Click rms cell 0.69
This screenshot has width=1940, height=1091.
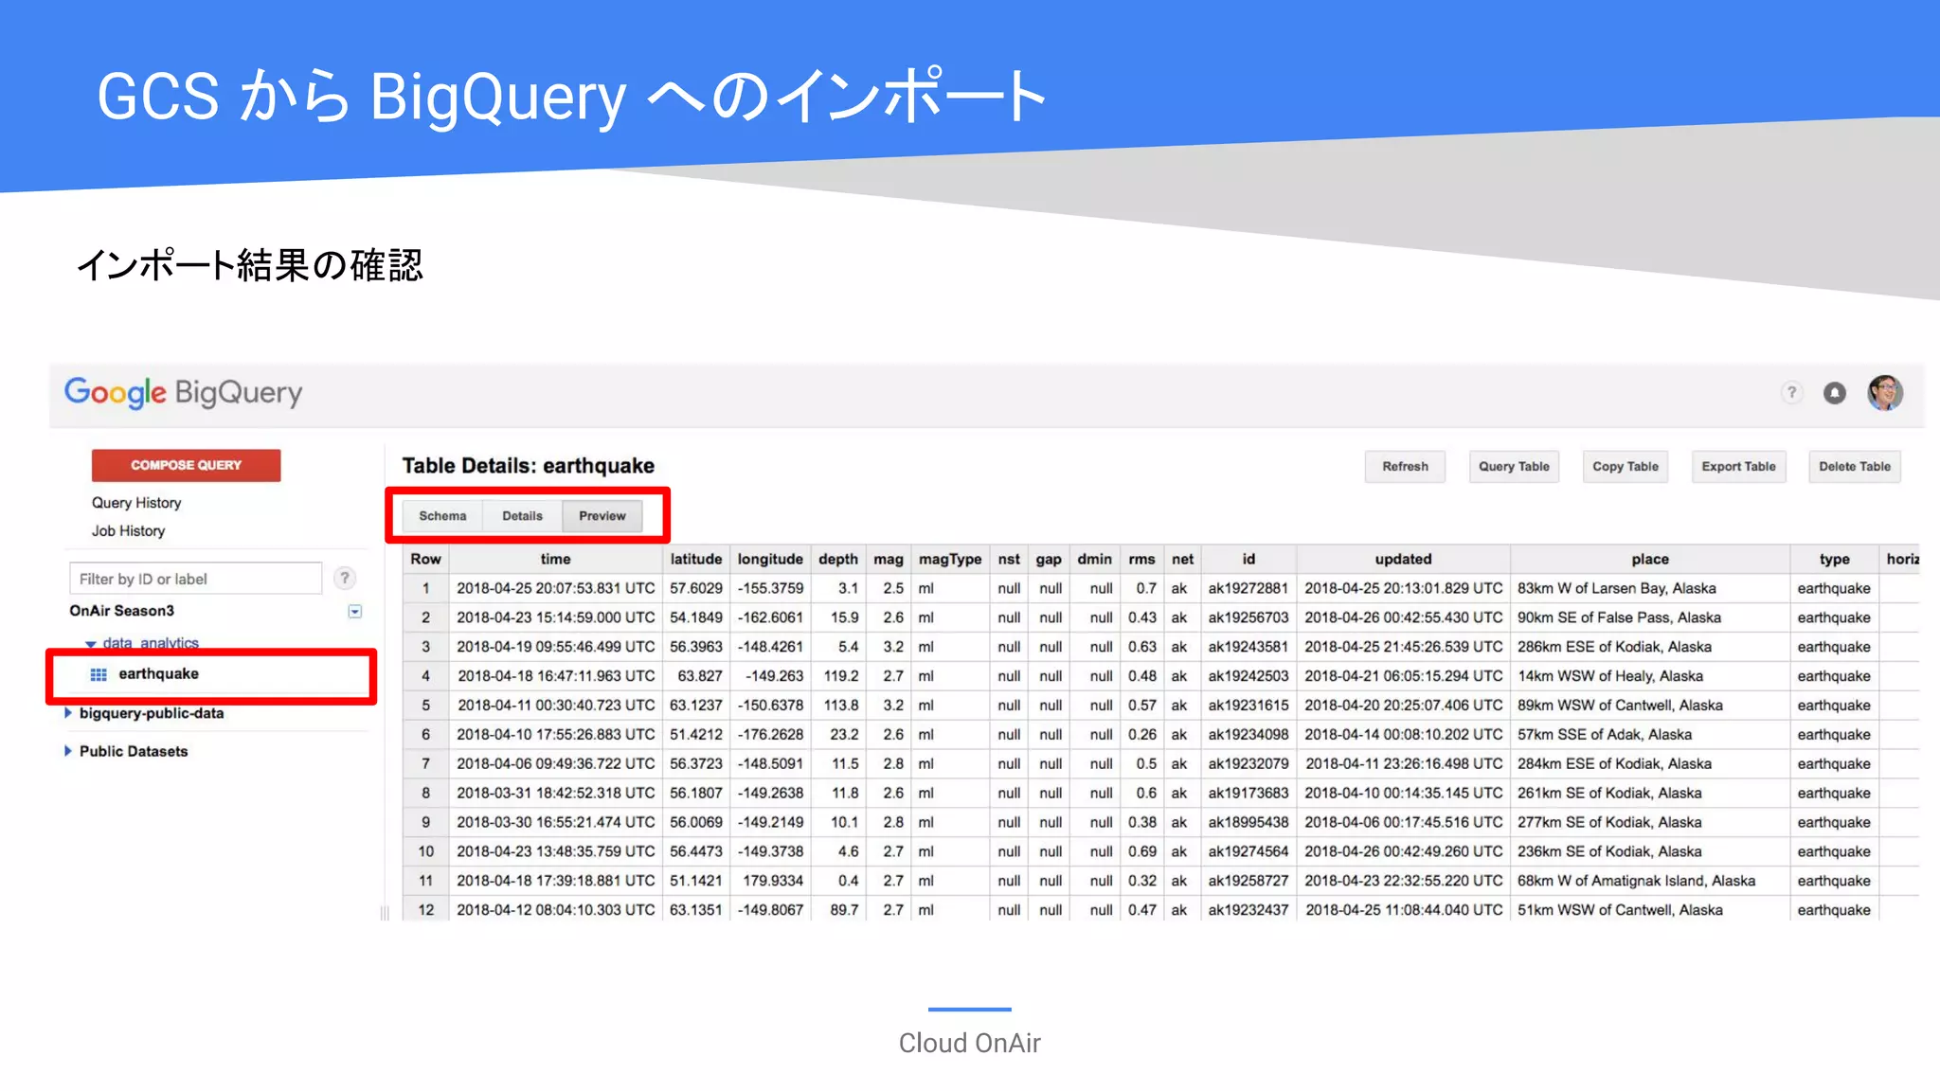[1142, 852]
